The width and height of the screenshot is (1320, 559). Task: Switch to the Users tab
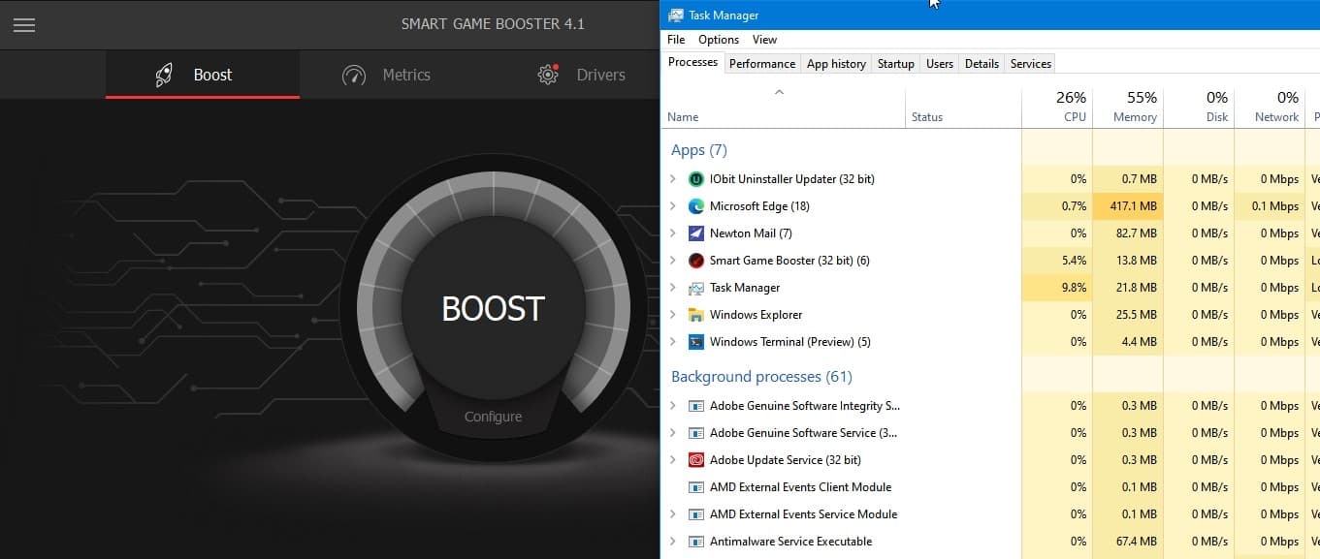pyautogui.click(x=940, y=64)
